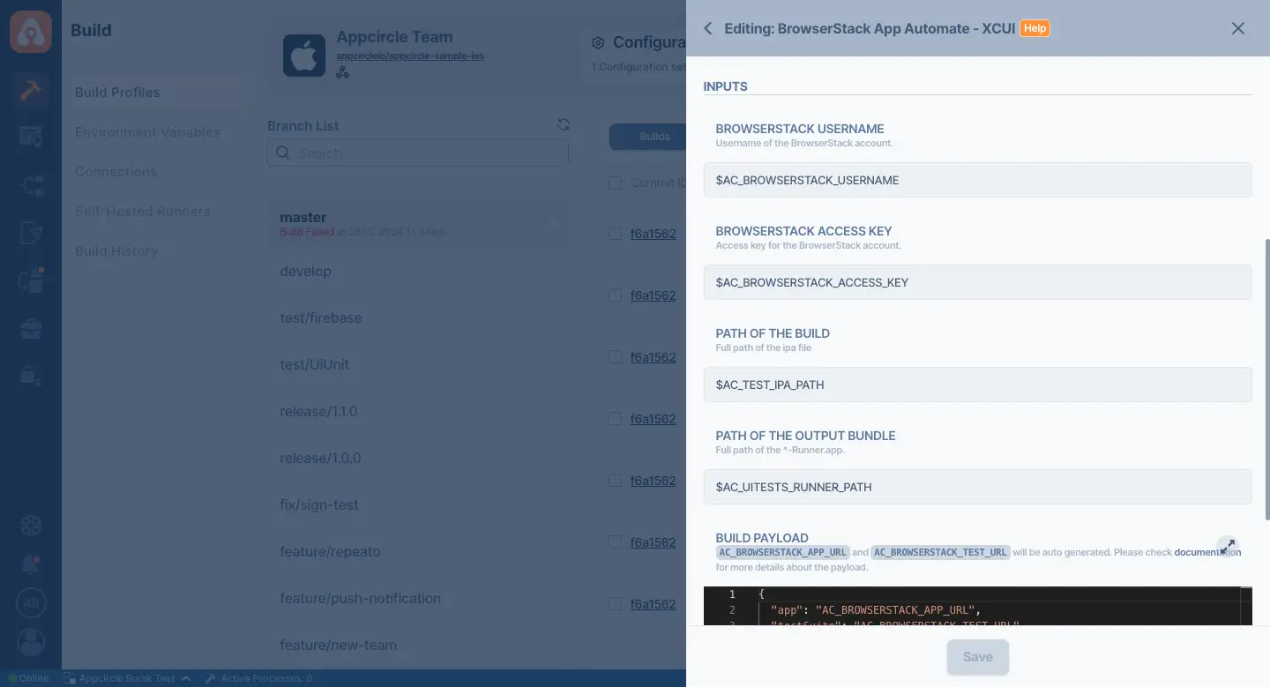Open the user profile icon
1270x687 pixels.
pos(31,642)
